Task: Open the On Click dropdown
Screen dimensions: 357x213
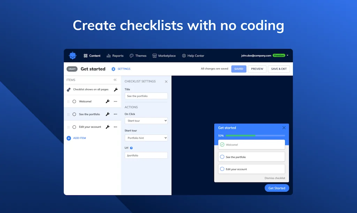Action: tap(146, 121)
